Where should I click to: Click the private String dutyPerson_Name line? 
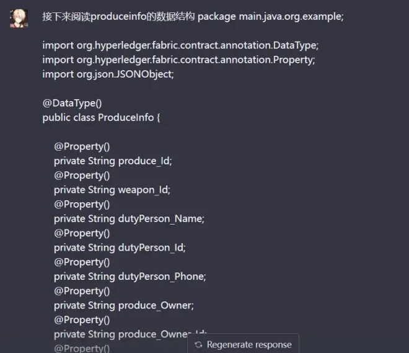click(x=129, y=218)
